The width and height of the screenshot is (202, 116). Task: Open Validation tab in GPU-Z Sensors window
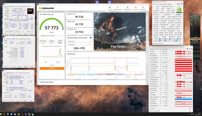(166, 49)
